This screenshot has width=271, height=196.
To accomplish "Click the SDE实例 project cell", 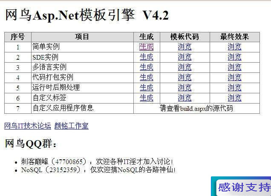I will [x=82, y=57].
